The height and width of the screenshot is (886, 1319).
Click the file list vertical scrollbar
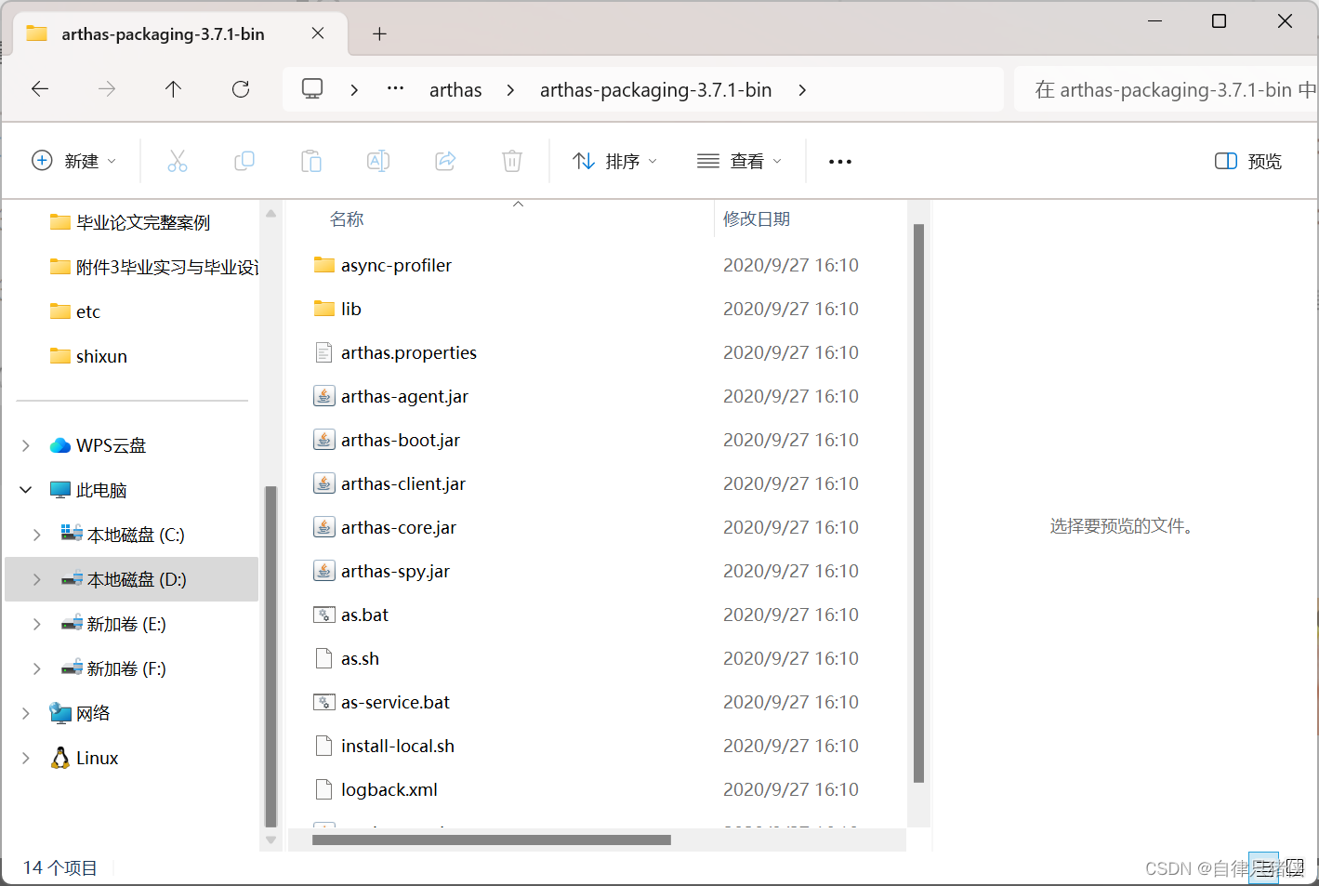click(918, 502)
